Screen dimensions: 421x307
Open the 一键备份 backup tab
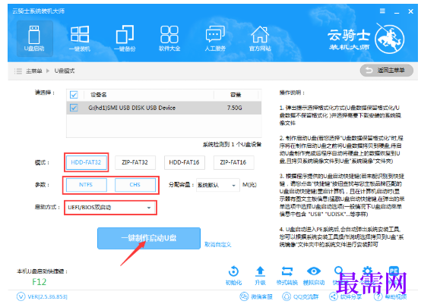click(x=125, y=39)
